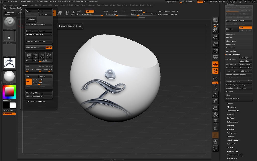Toggle Smt smoothing beside the Divide button
Image resolution: width=257 pixels, height=161 pixels.
245,27
